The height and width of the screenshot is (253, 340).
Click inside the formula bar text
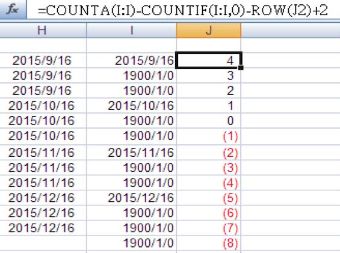tap(182, 10)
